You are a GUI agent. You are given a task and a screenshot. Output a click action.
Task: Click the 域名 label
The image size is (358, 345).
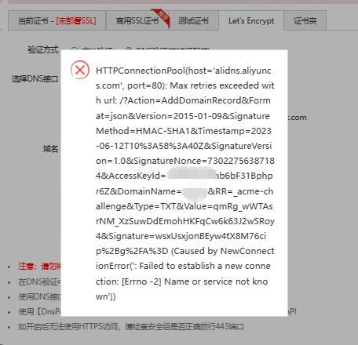point(50,149)
